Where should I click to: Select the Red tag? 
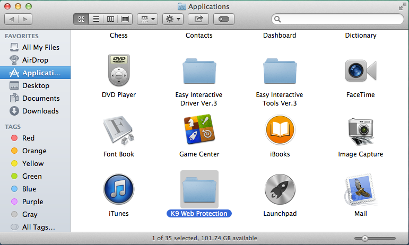[x=36, y=138]
